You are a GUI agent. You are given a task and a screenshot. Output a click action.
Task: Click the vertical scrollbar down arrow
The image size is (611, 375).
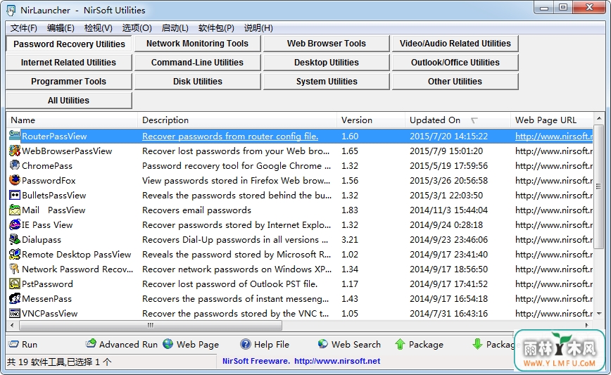[x=599, y=314]
